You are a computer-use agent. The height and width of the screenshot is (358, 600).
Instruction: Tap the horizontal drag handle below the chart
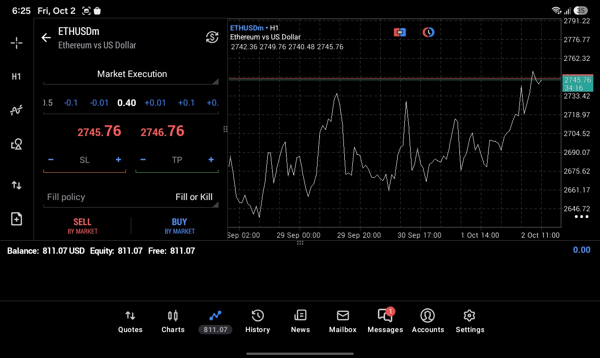[300, 243]
